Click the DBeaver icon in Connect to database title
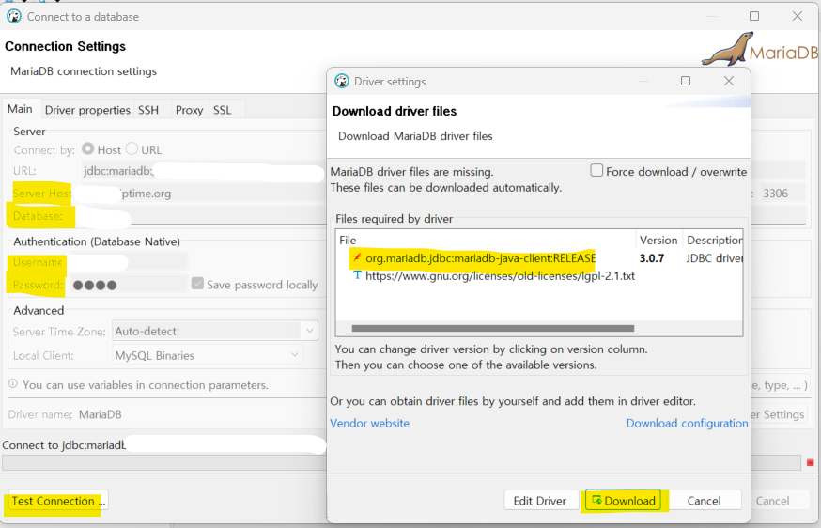Viewport: 821px width, 528px height. tap(14, 16)
